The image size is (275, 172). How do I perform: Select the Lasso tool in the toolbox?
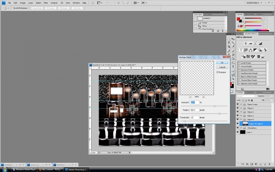click(x=229, y=43)
